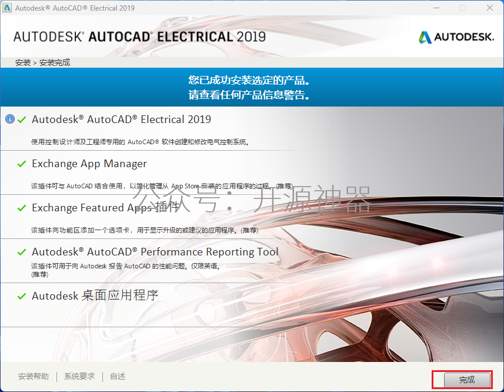Click description 使用控制设计师及工程师专用的 AutoCAD
Image resolution: width=504 pixels, height=392 pixels.
click(x=140, y=142)
